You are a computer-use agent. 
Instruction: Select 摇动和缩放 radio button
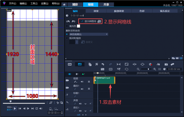coord(67,38)
